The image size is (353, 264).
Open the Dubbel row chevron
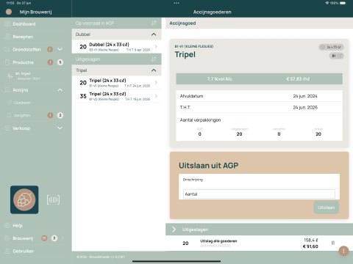click(x=156, y=46)
